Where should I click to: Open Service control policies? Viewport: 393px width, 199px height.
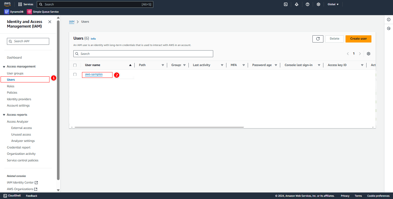[23, 160]
